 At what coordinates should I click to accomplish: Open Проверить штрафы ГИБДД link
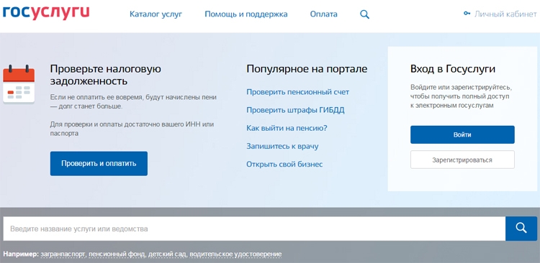coord(295,111)
